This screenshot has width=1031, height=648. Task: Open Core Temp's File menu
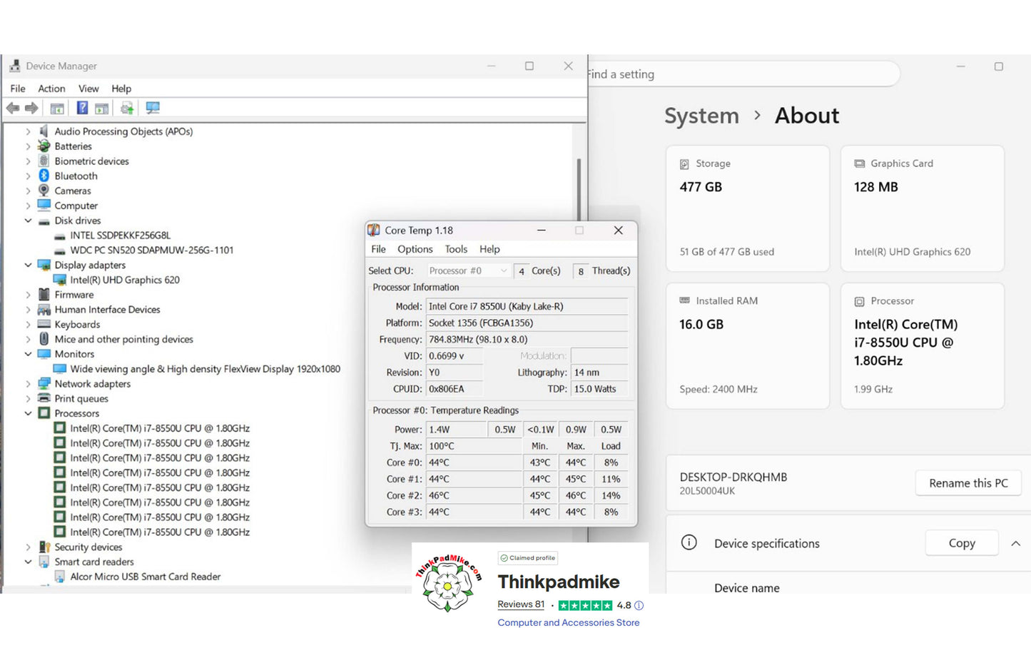[x=379, y=249]
